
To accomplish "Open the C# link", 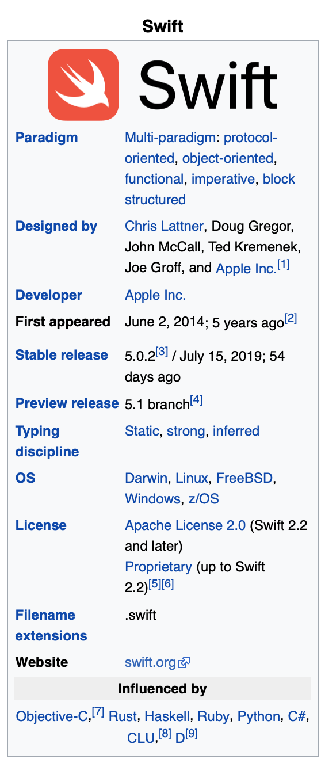I will pos(297,716).
